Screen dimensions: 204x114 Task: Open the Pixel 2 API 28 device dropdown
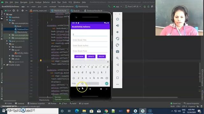point(133,6)
